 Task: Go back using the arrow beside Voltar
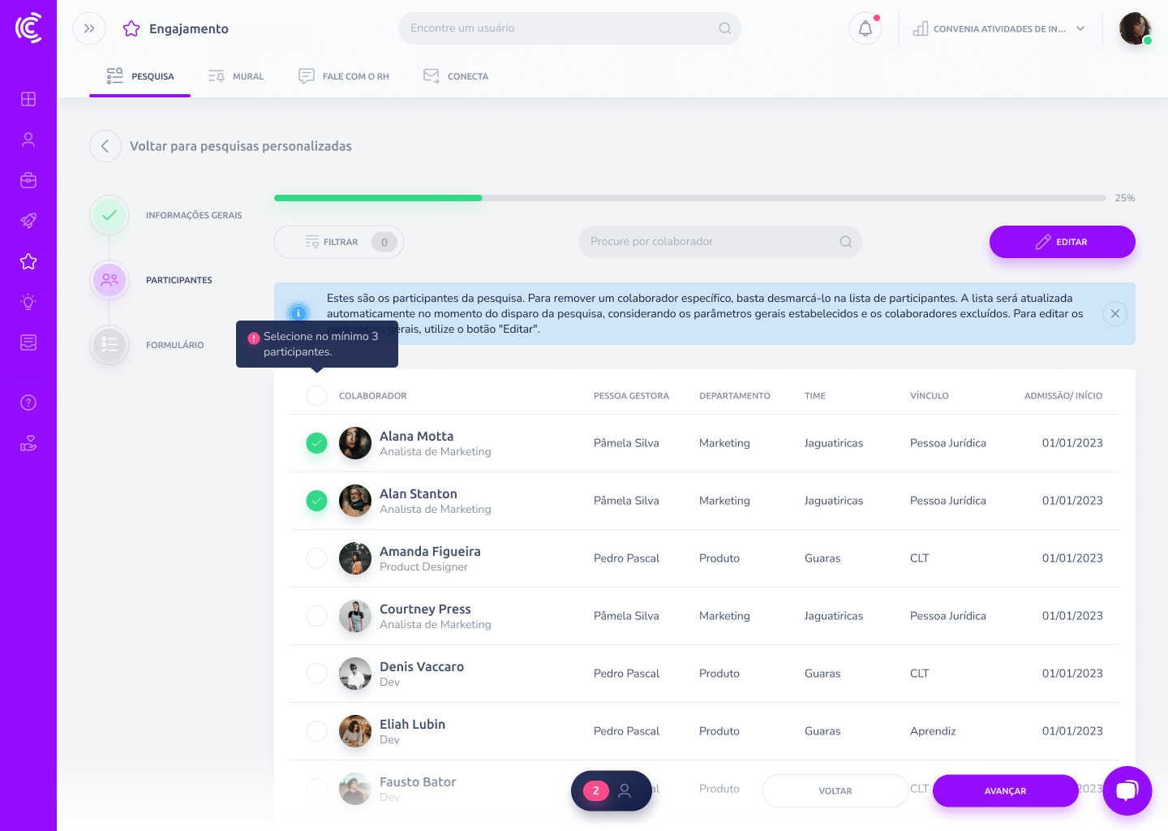(105, 146)
